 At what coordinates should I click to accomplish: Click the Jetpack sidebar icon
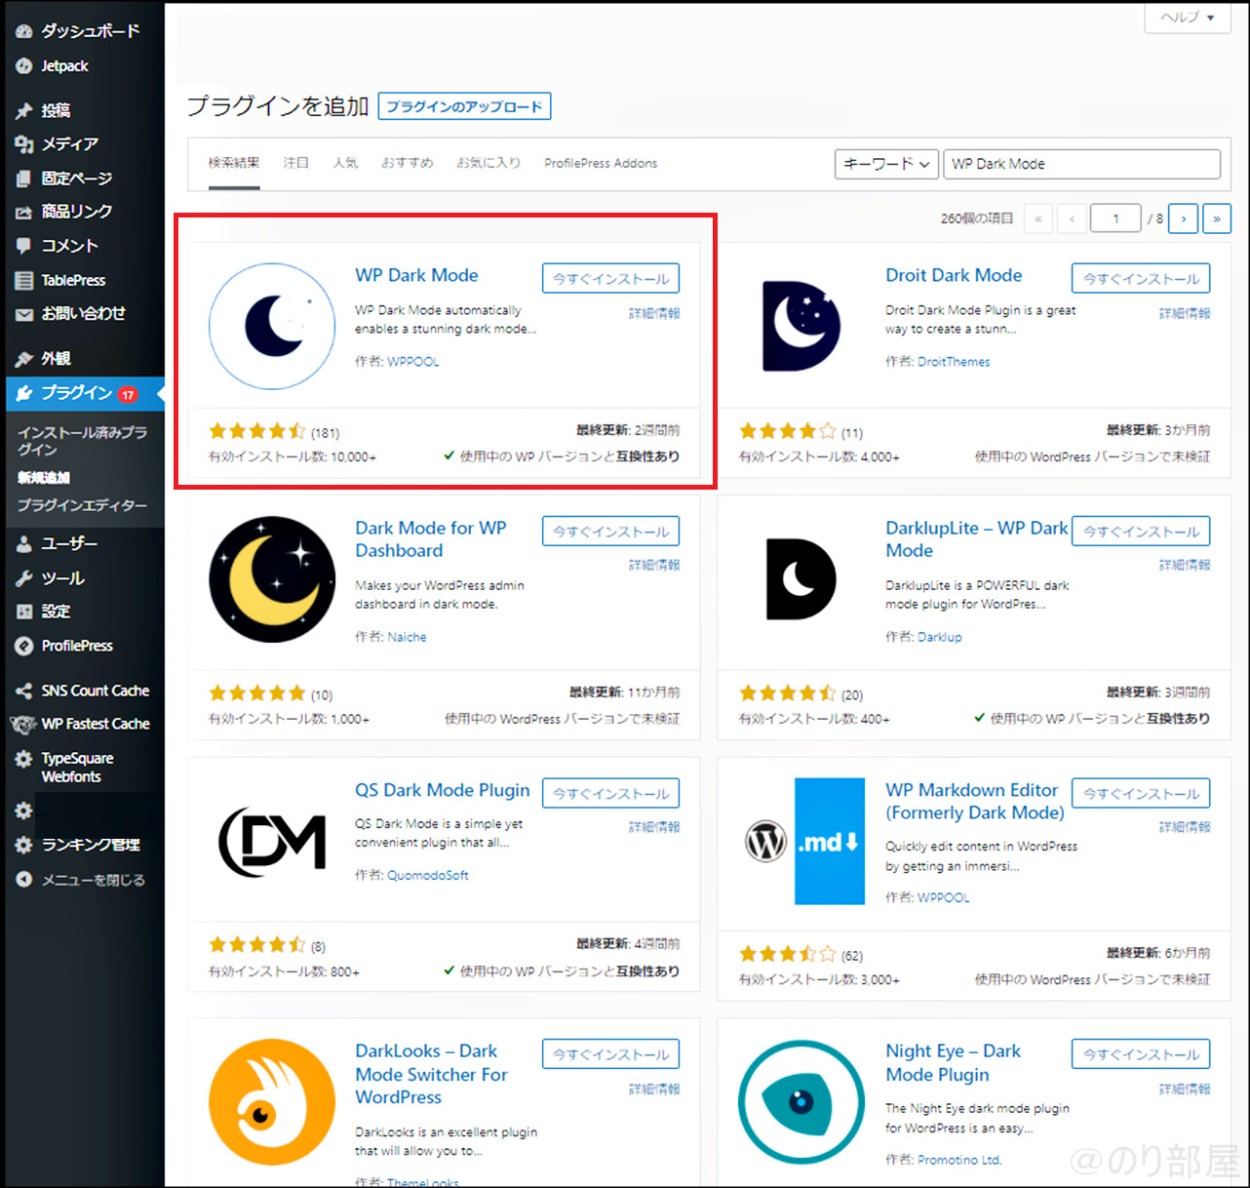[24, 66]
